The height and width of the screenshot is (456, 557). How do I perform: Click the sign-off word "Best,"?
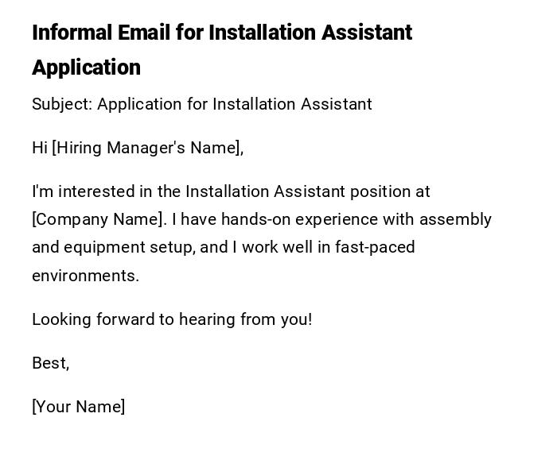tap(50, 363)
